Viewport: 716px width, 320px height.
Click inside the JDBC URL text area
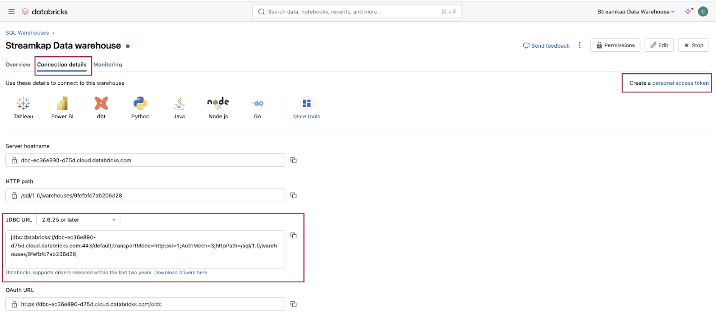coord(145,250)
